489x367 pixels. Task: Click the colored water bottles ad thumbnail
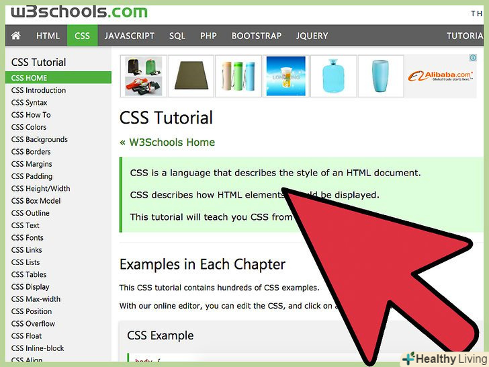238,76
